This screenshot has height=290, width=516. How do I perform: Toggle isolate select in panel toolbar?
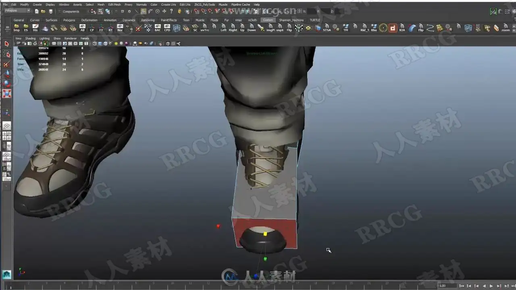(160, 43)
